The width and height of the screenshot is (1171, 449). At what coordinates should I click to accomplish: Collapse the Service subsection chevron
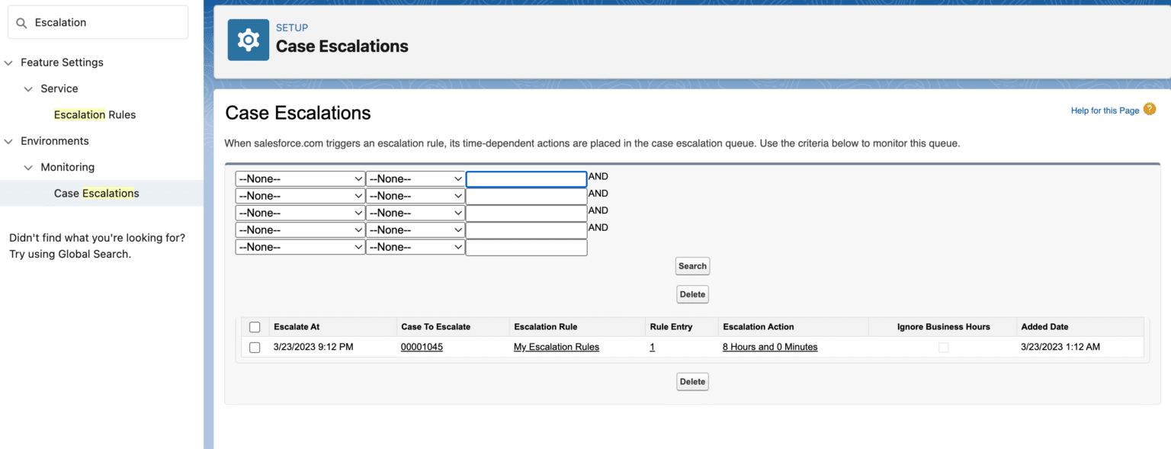pyautogui.click(x=29, y=89)
